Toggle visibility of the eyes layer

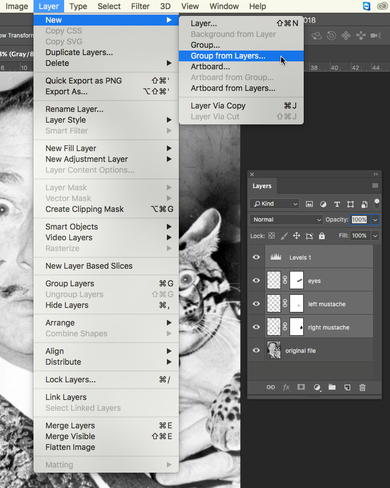[x=256, y=281]
